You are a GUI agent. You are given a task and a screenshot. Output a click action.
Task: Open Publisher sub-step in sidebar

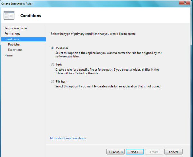[14, 45]
